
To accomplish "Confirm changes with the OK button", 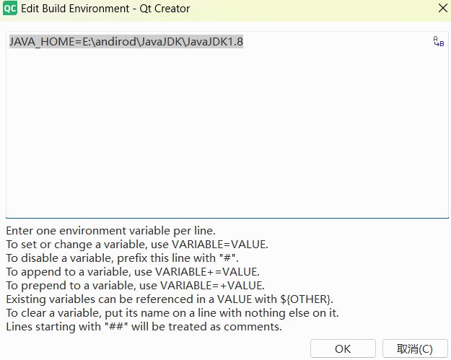I will [x=343, y=348].
